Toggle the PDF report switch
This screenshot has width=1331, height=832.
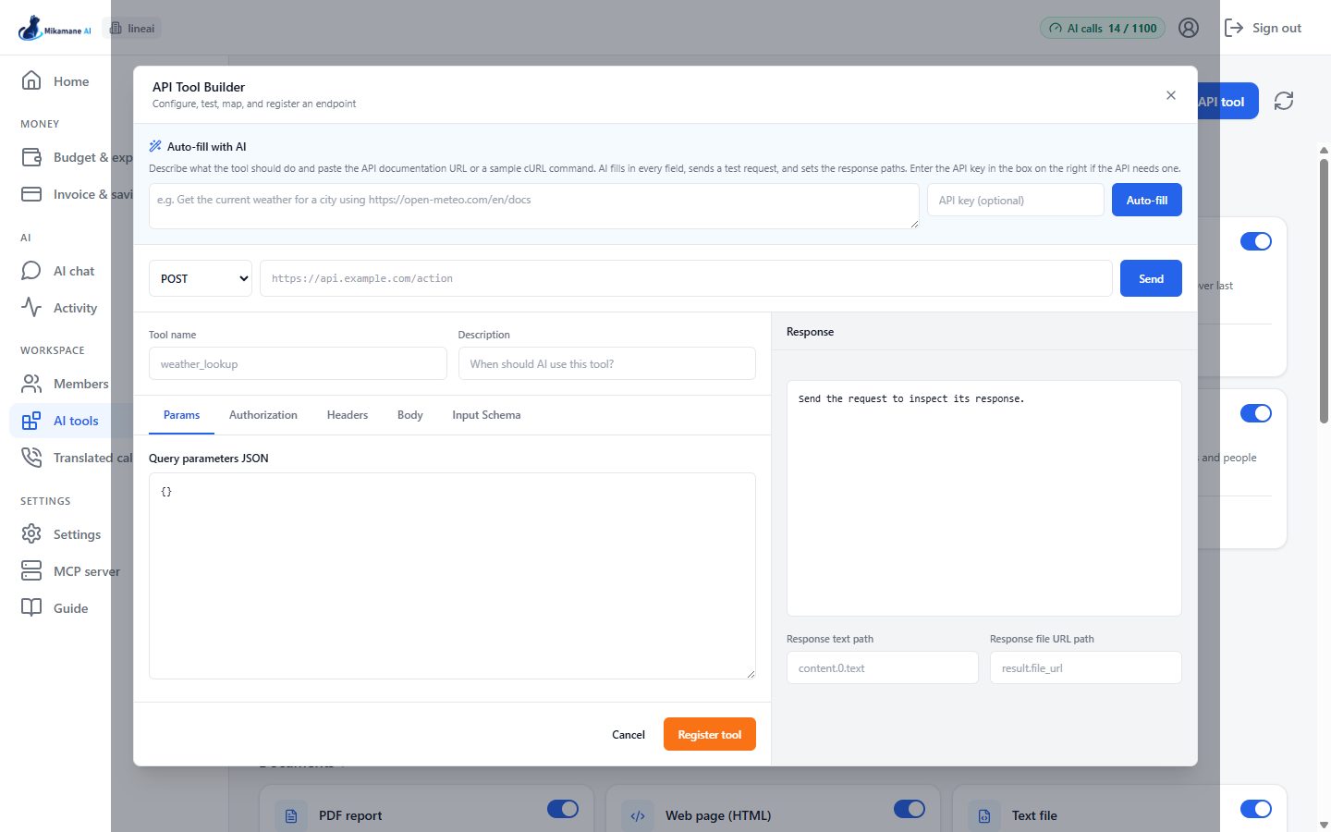tap(563, 809)
